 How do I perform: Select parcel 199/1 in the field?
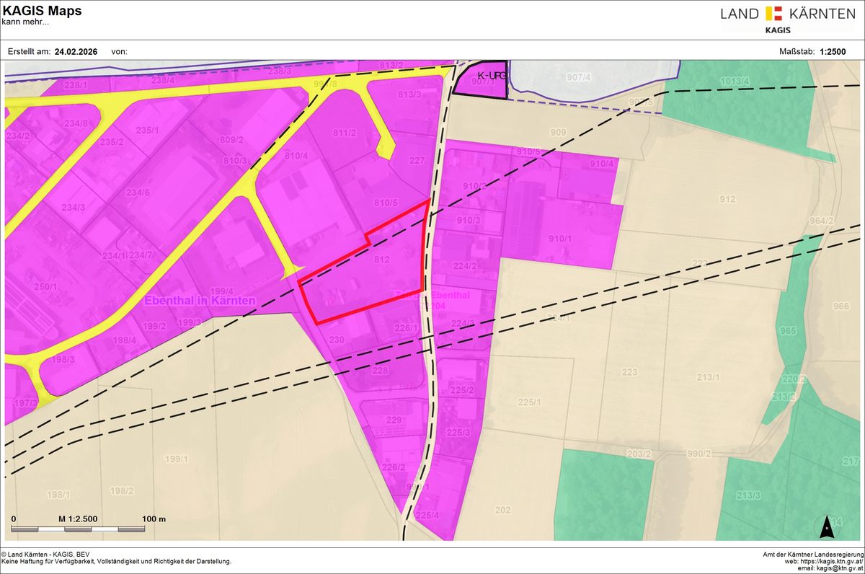(175, 459)
